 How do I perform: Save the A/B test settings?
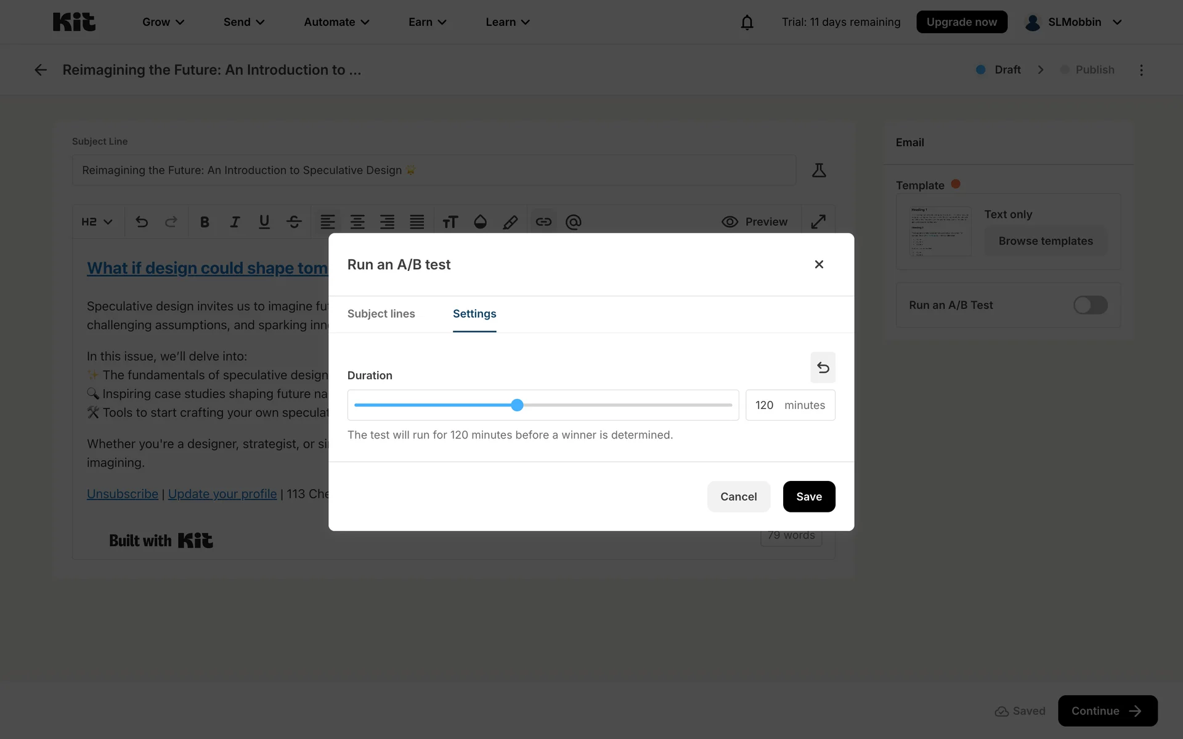[x=808, y=496]
